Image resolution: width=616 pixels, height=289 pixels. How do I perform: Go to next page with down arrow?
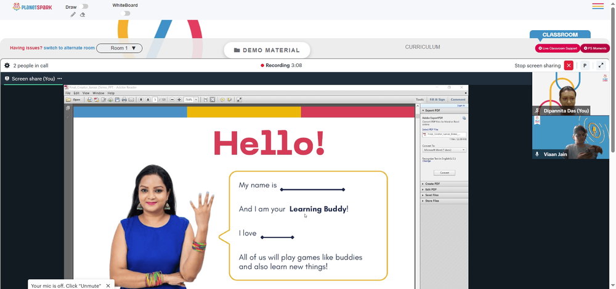click(x=148, y=100)
